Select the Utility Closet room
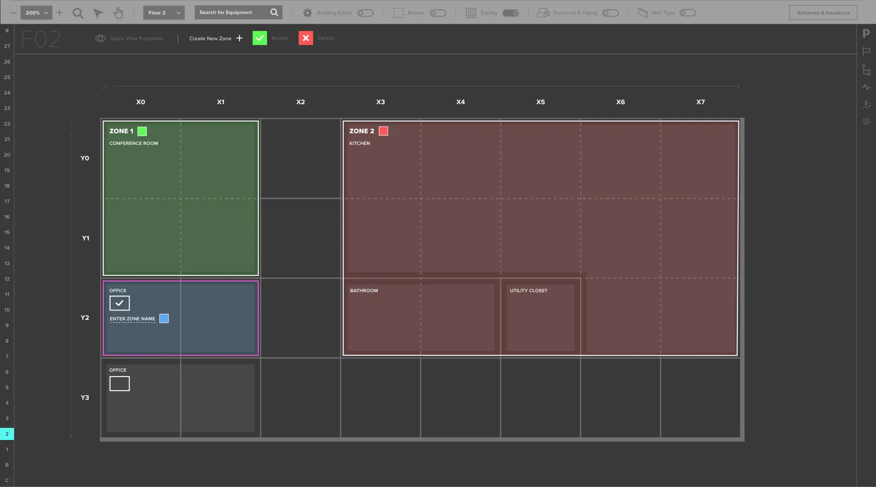The image size is (876, 487). click(541, 317)
